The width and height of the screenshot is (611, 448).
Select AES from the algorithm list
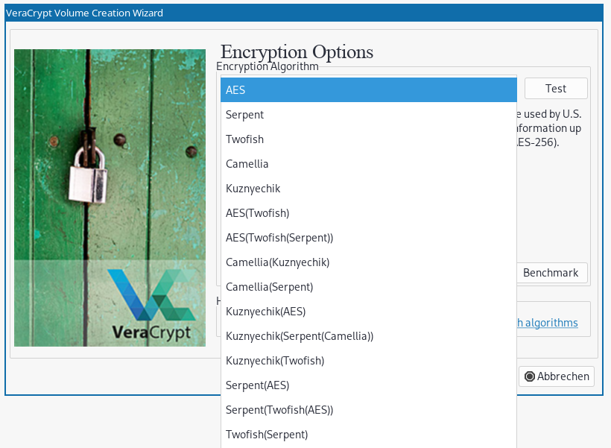369,89
